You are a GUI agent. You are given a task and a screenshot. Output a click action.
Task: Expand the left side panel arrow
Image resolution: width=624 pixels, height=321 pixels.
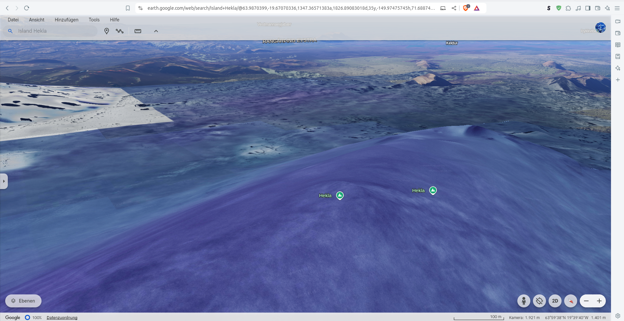pyautogui.click(x=4, y=181)
